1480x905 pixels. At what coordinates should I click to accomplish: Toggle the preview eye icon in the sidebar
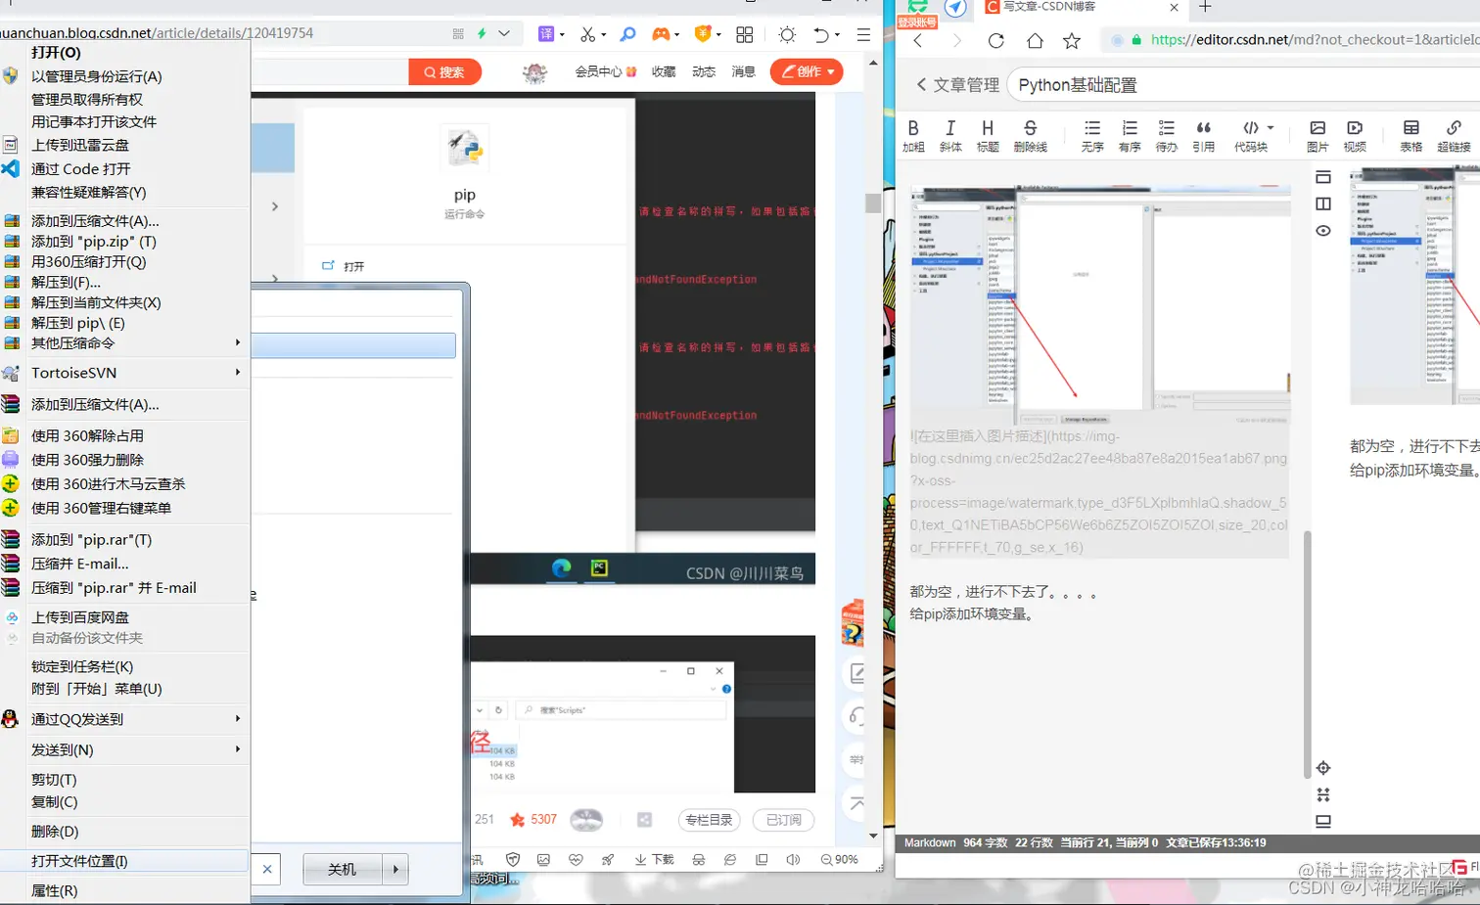[x=1324, y=231]
